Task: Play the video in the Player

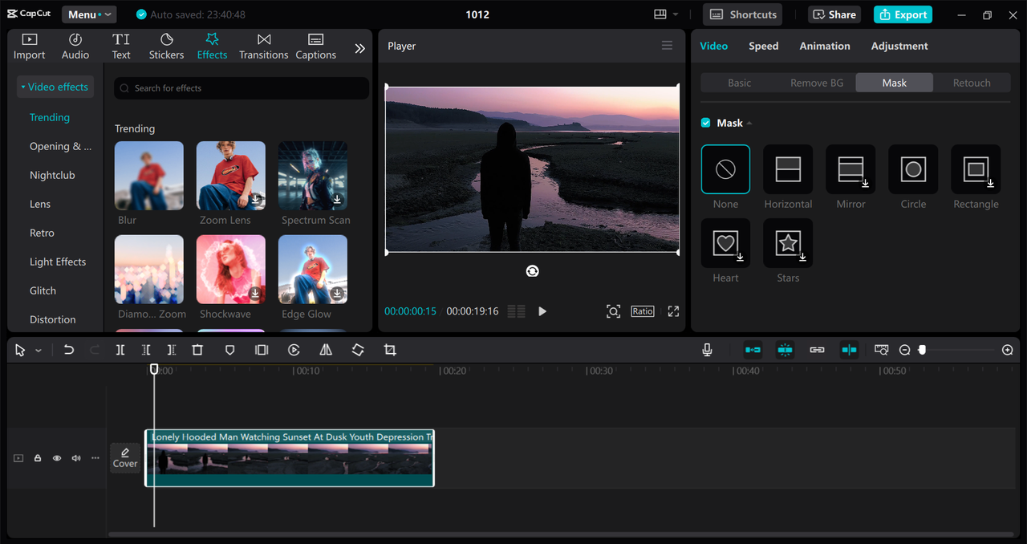Action: tap(542, 311)
